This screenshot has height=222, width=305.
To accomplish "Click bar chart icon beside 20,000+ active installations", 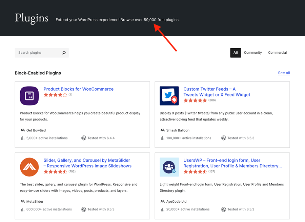I will tap(162, 209).
